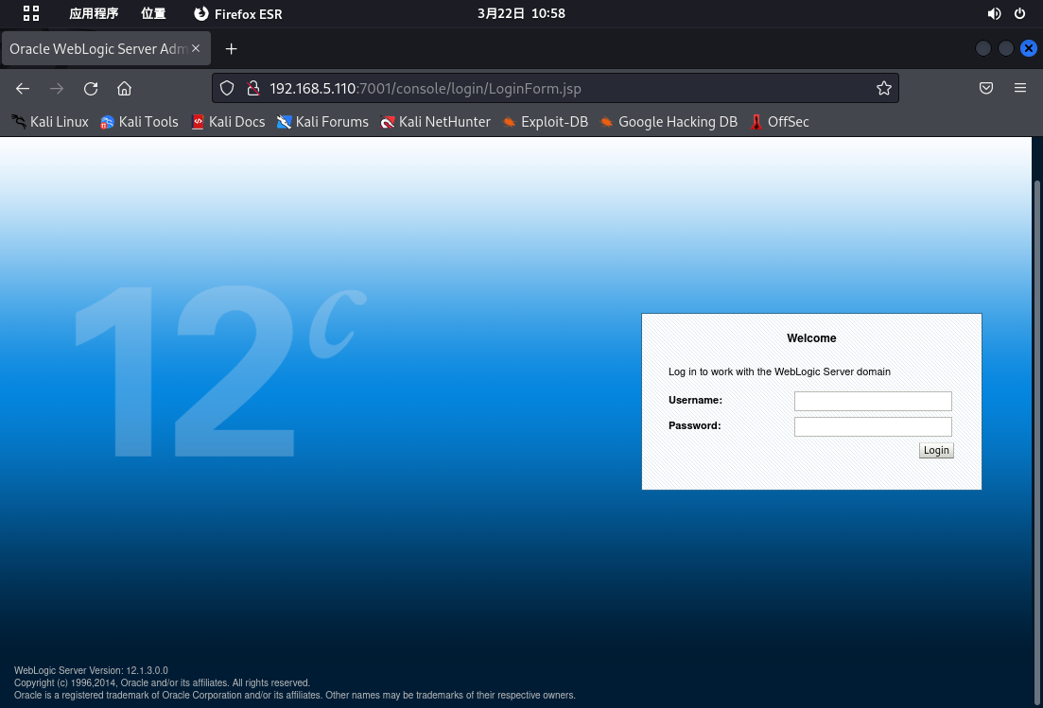
Task: Click the URL address bar
Action: pos(555,89)
